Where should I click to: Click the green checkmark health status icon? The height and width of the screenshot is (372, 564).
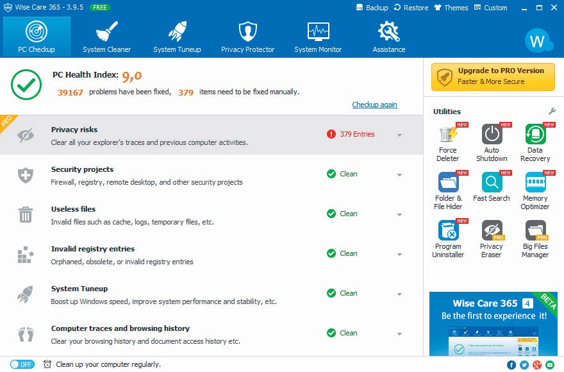click(x=26, y=85)
